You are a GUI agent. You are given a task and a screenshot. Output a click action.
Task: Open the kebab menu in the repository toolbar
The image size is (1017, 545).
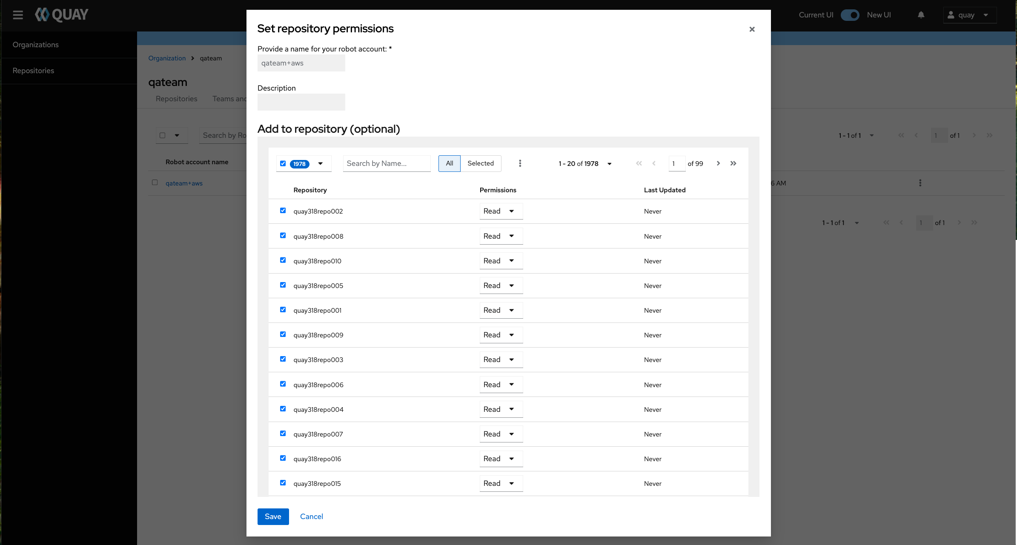coord(520,163)
